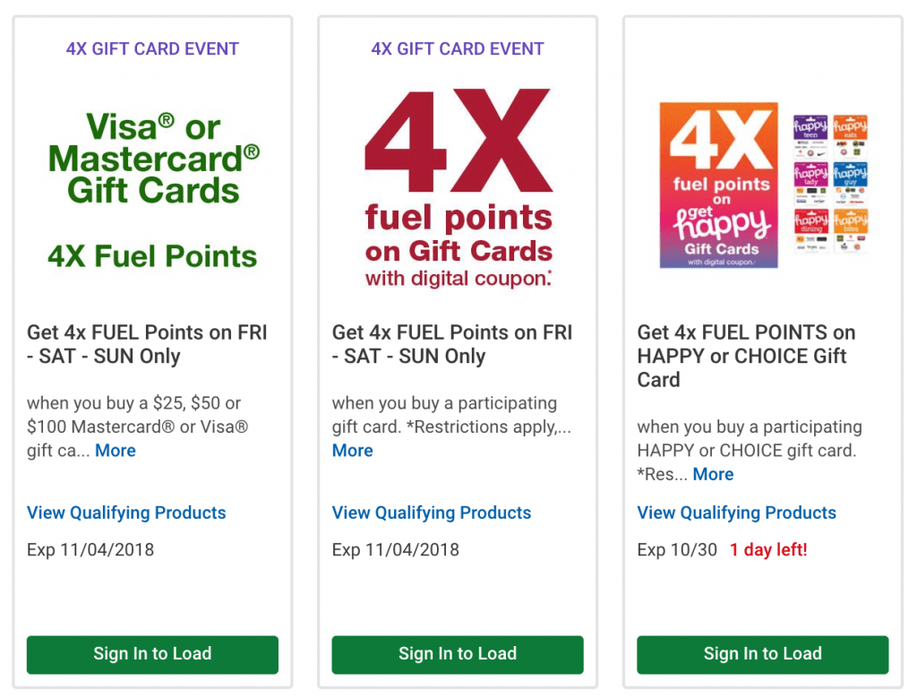Expand More in the HAPPY or CHOICE description
The width and height of the screenshot is (917, 698).
[x=713, y=474]
